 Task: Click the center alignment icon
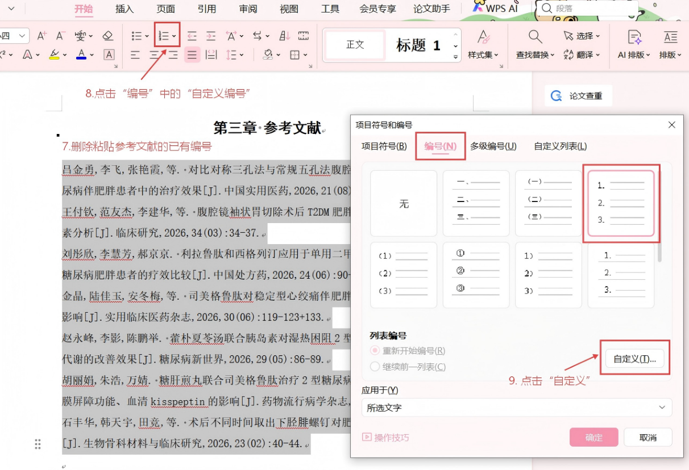154,55
